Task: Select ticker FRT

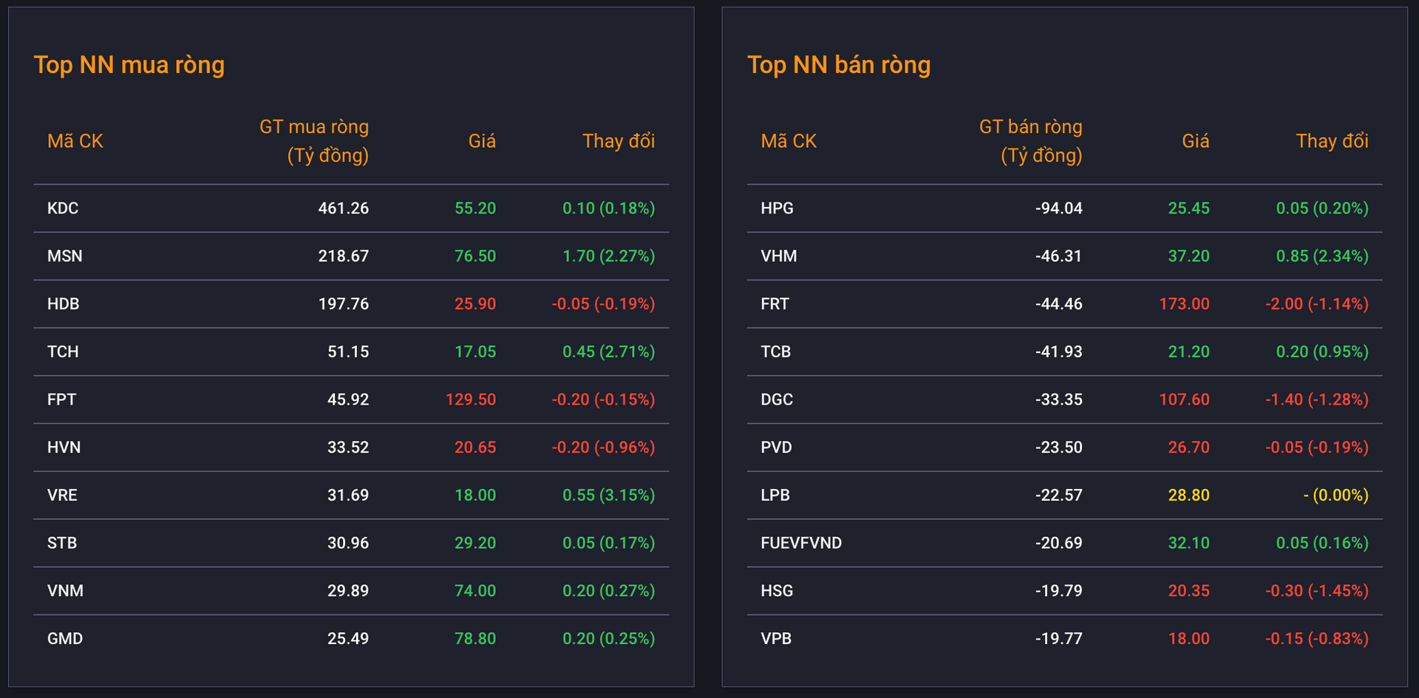Action: pyautogui.click(x=775, y=304)
